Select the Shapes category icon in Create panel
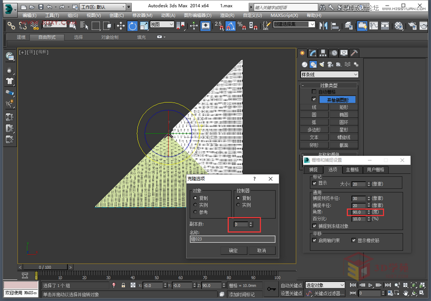The width and height of the screenshot is (431, 301). (x=313, y=64)
